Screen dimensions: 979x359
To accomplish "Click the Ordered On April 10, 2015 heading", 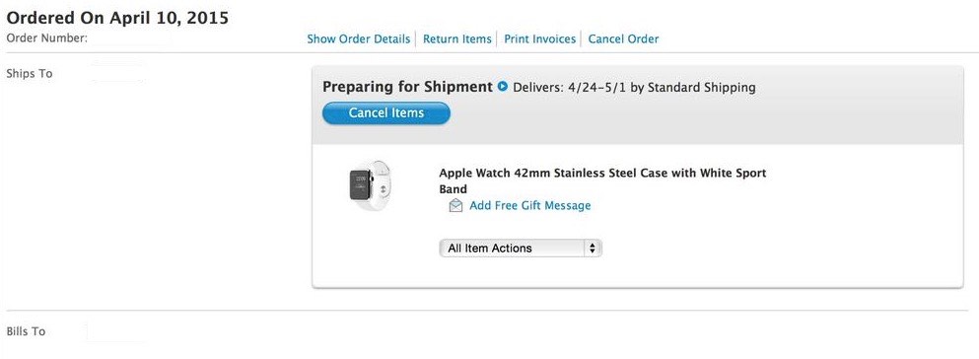I will (x=117, y=18).
